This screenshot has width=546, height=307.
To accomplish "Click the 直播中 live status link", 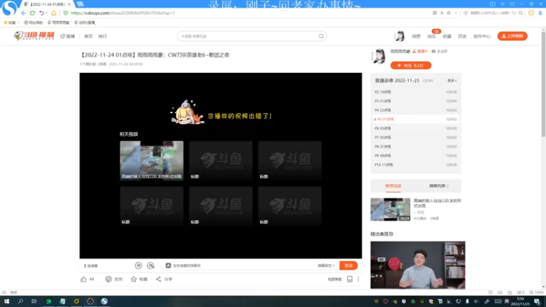I will (420, 51).
